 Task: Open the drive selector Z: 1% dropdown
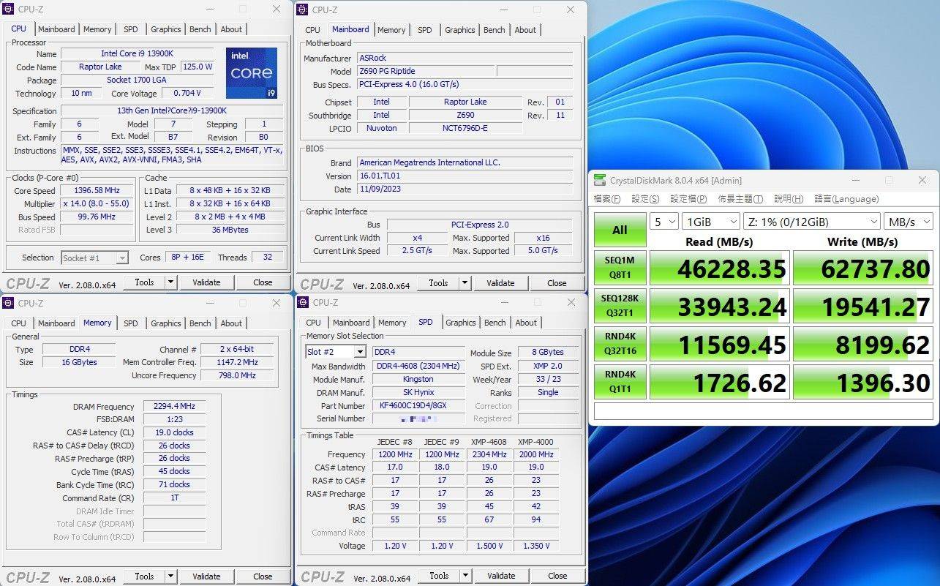tap(813, 222)
